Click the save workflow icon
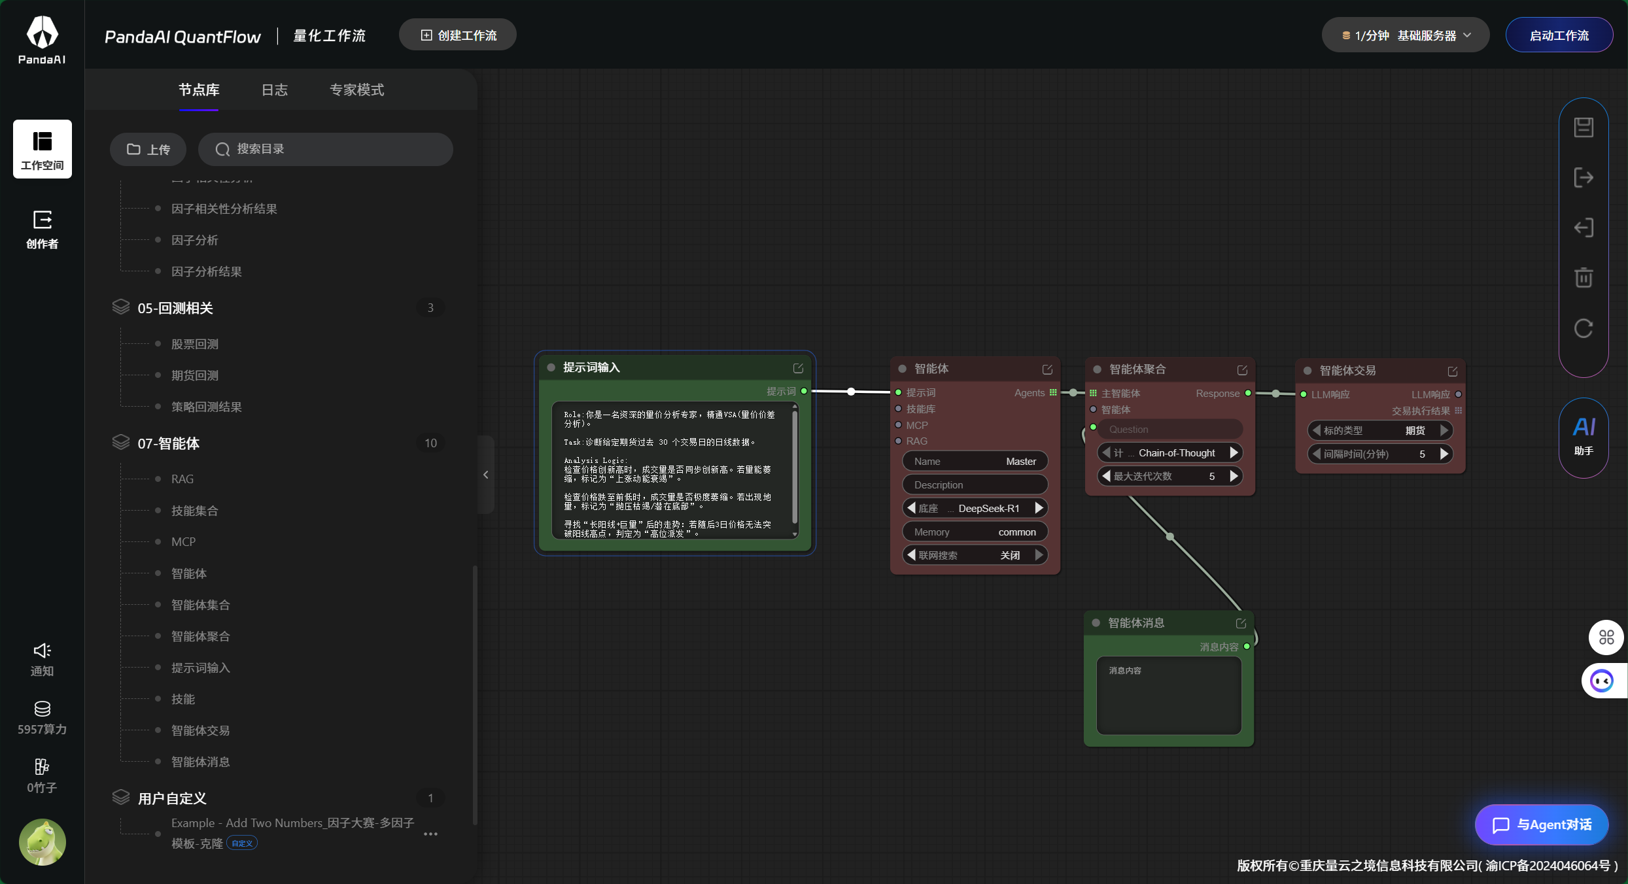This screenshot has width=1628, height=884. click(x=1584, y=126)
